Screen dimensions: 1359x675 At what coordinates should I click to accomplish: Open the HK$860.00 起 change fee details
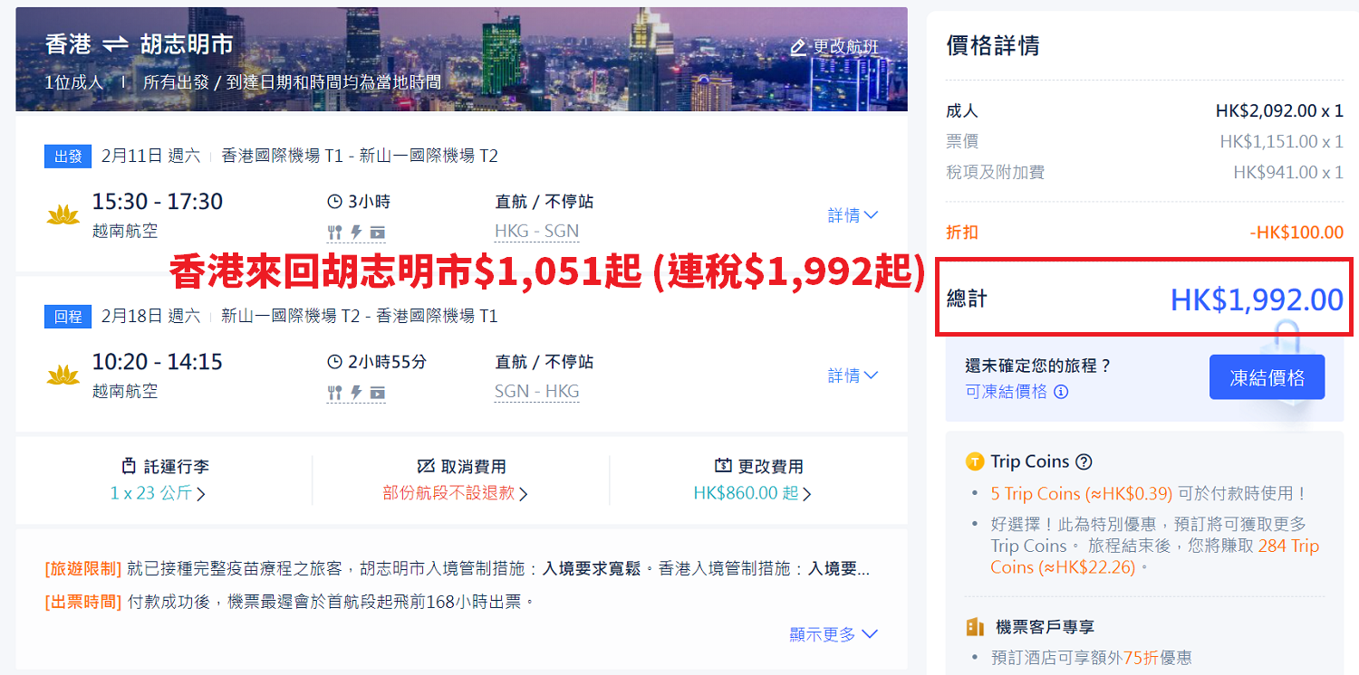(x=752, y=493)
